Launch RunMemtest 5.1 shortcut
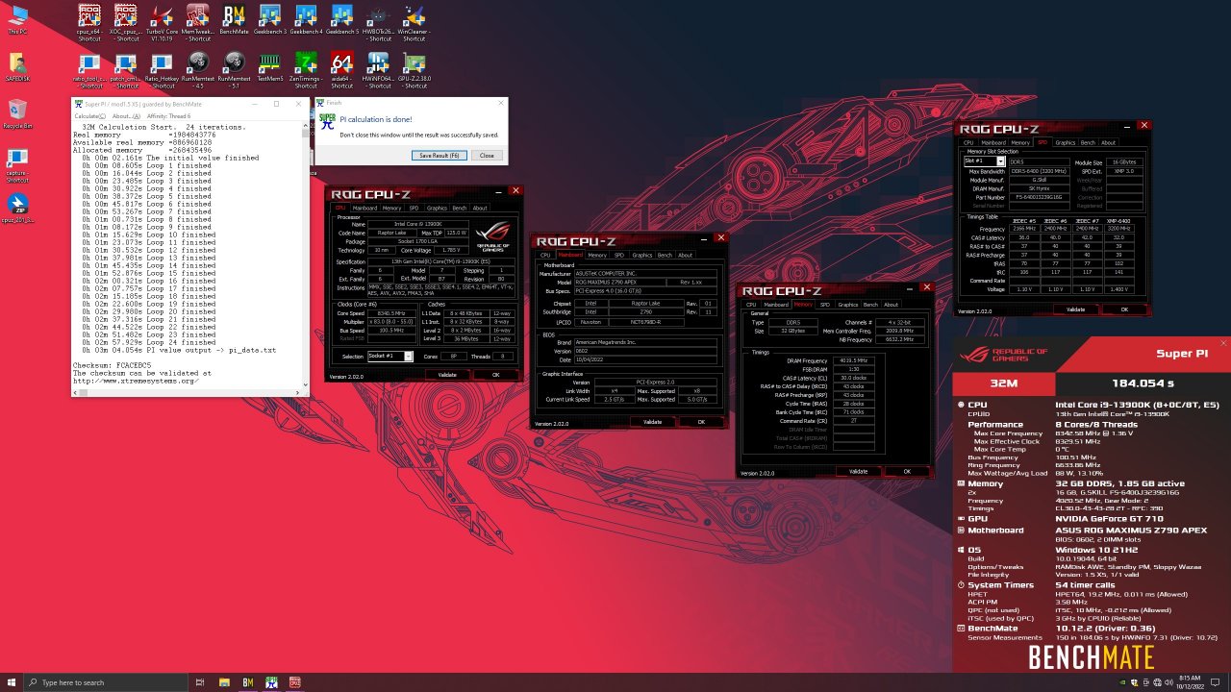 tap(234, 70)
